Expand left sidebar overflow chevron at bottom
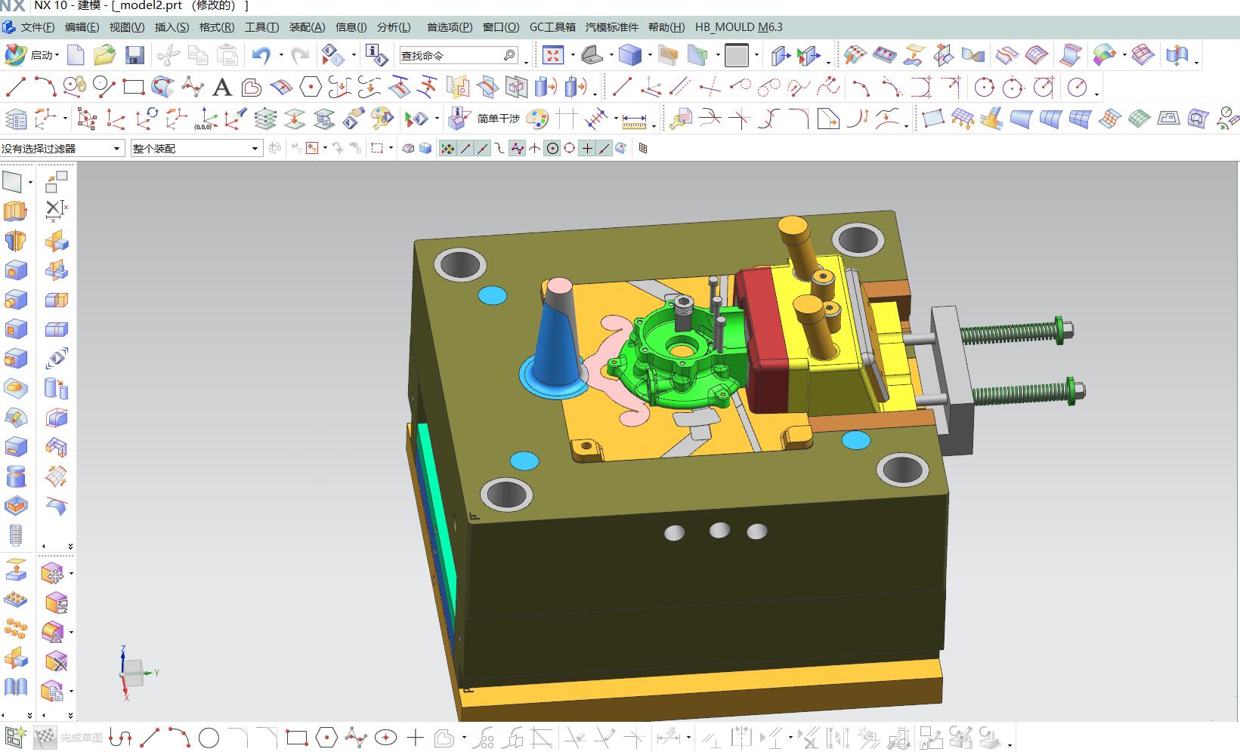Viewport: 1240px width, 752px height. coord(29,715)
